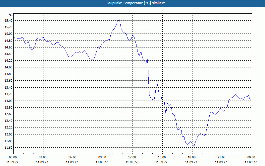Click date 11.09.22 below 06:00
The height and width of the screenshot is (166, 265).
(x=72, y=162)
